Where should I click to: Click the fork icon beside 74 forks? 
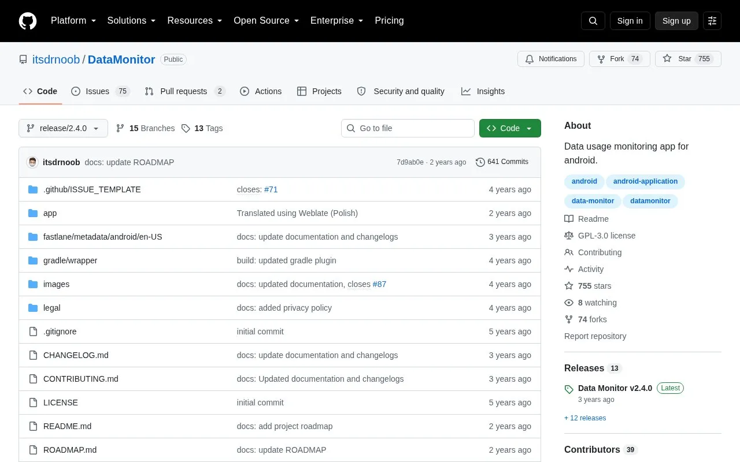pos(569,319)
